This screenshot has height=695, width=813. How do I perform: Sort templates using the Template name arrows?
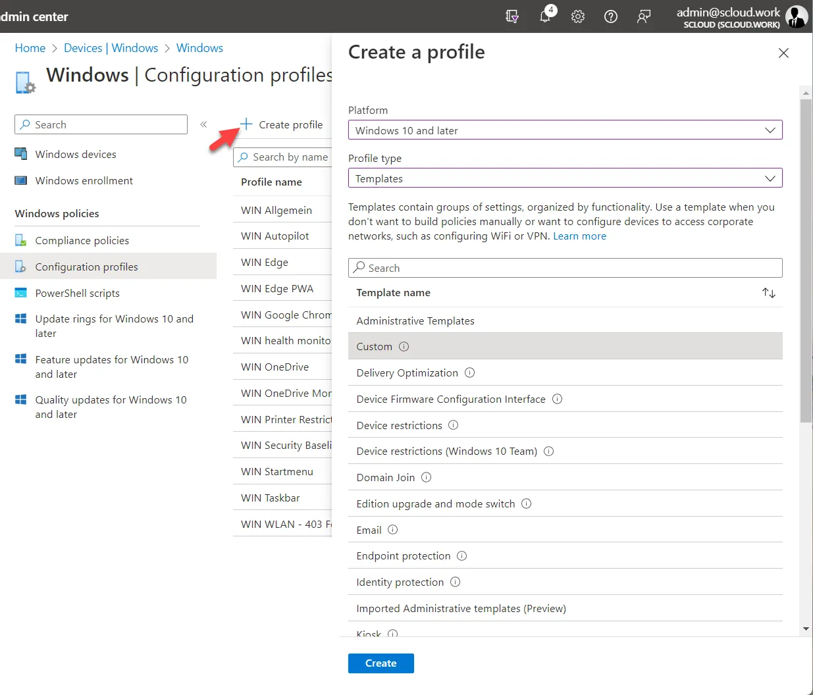pyautogui.click(x=769, y=293)
